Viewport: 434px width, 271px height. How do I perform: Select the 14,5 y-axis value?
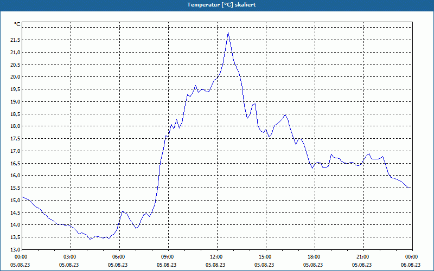(x=15, y=212)
